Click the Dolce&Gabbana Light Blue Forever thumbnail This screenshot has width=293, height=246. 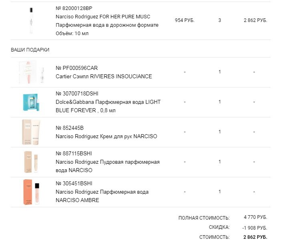tap(32, 102)
